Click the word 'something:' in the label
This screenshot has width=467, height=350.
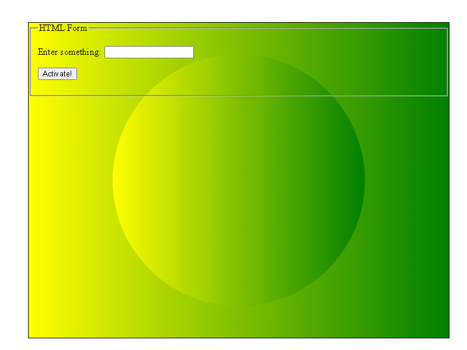[81, 52]
